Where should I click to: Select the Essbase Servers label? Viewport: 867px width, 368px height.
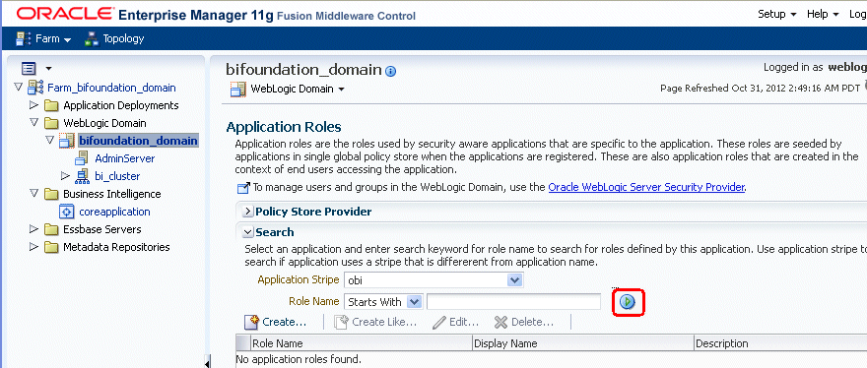point(102,228)
